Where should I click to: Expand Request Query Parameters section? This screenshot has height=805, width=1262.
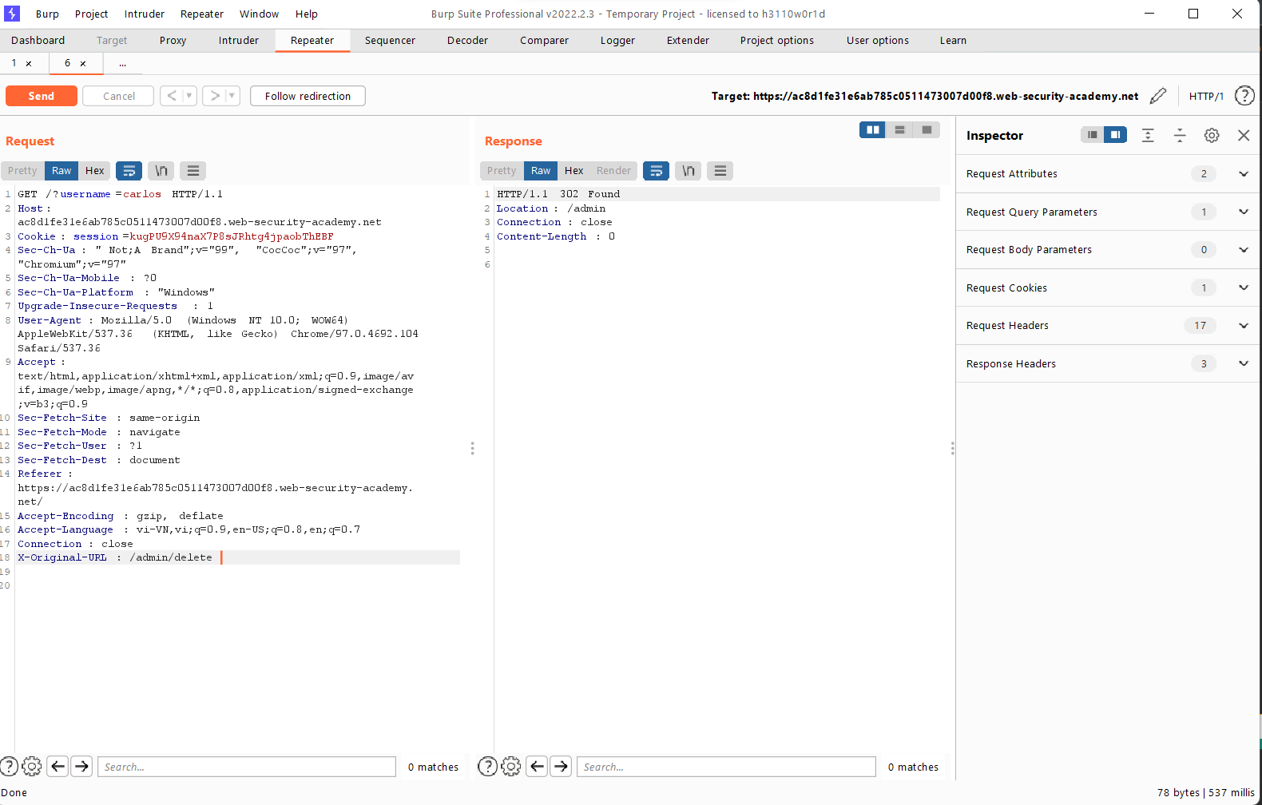1243,212
